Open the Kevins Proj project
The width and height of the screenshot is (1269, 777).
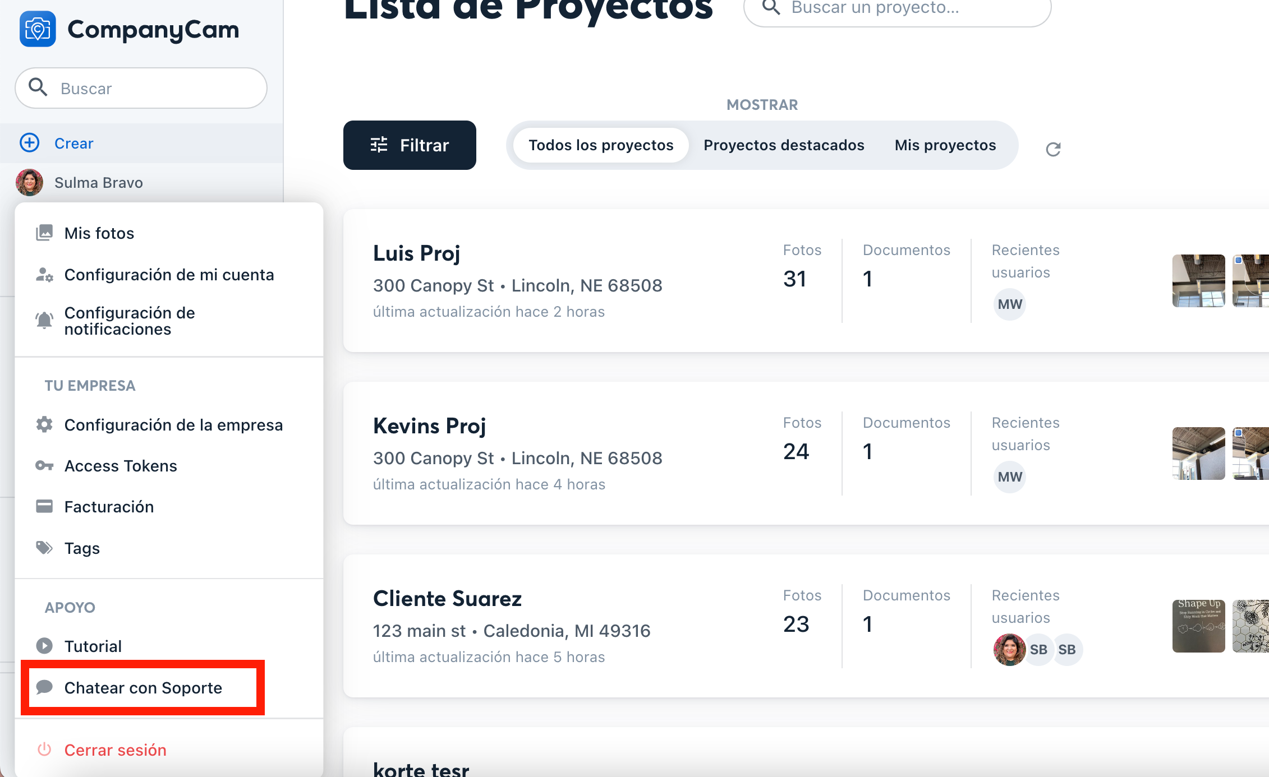tap(429, 426)
